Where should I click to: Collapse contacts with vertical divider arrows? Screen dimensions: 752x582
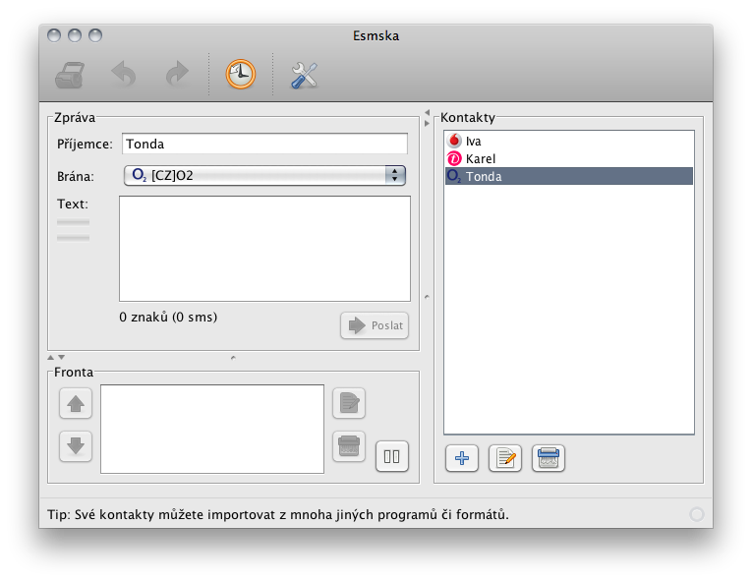tap(427, 118)
